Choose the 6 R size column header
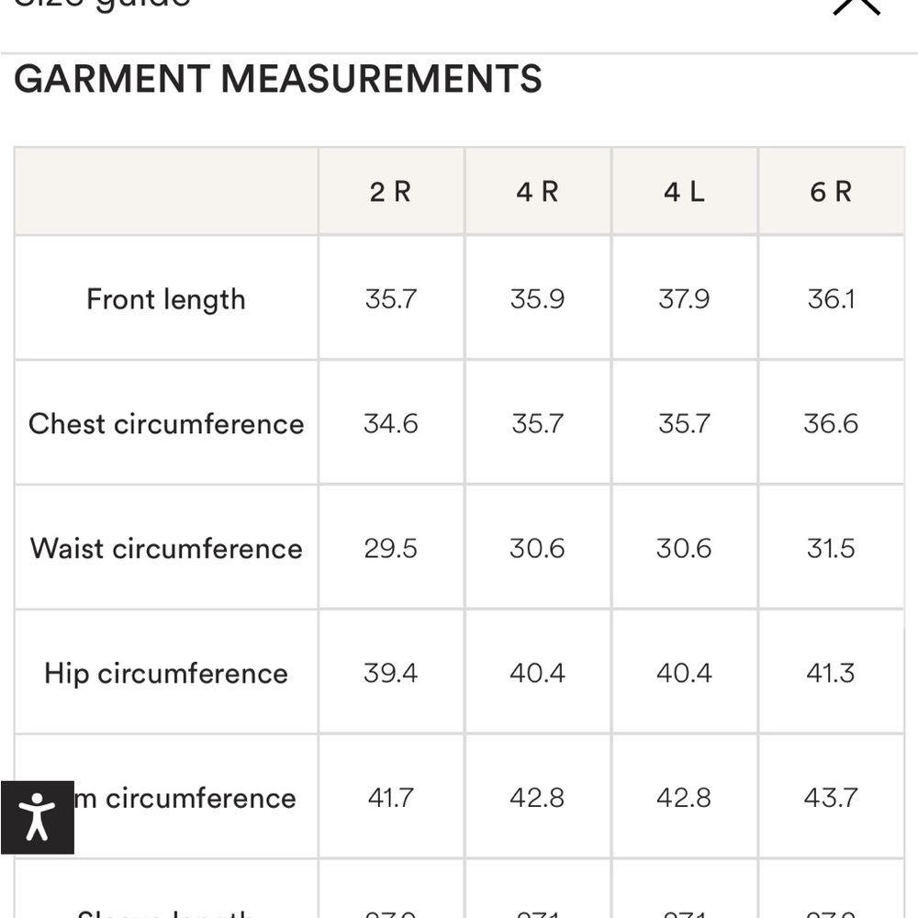The width and height of the screenshot is (918, 918). (831, 192)
